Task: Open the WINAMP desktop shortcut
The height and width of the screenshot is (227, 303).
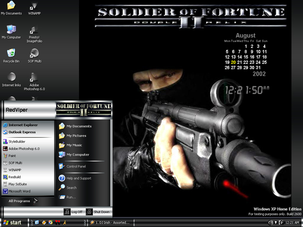Action: (x=34, y=8)
